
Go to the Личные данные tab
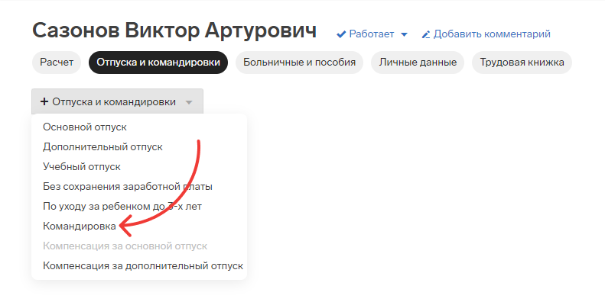point(418,63)
